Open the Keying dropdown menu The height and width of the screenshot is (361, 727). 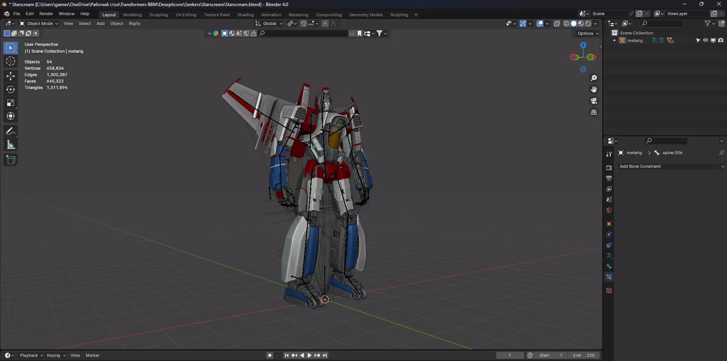pos(56,355)
